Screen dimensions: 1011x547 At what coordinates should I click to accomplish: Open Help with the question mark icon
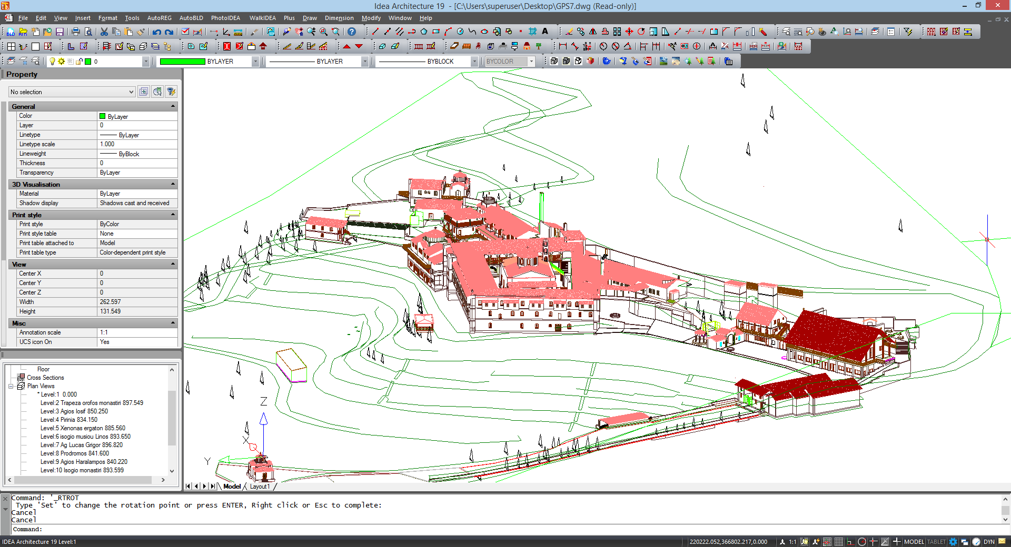click(x=352, y=32)
